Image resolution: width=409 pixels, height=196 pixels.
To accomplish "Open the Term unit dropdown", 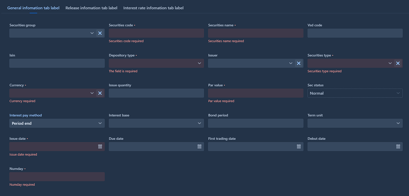I will coord(355,123).
